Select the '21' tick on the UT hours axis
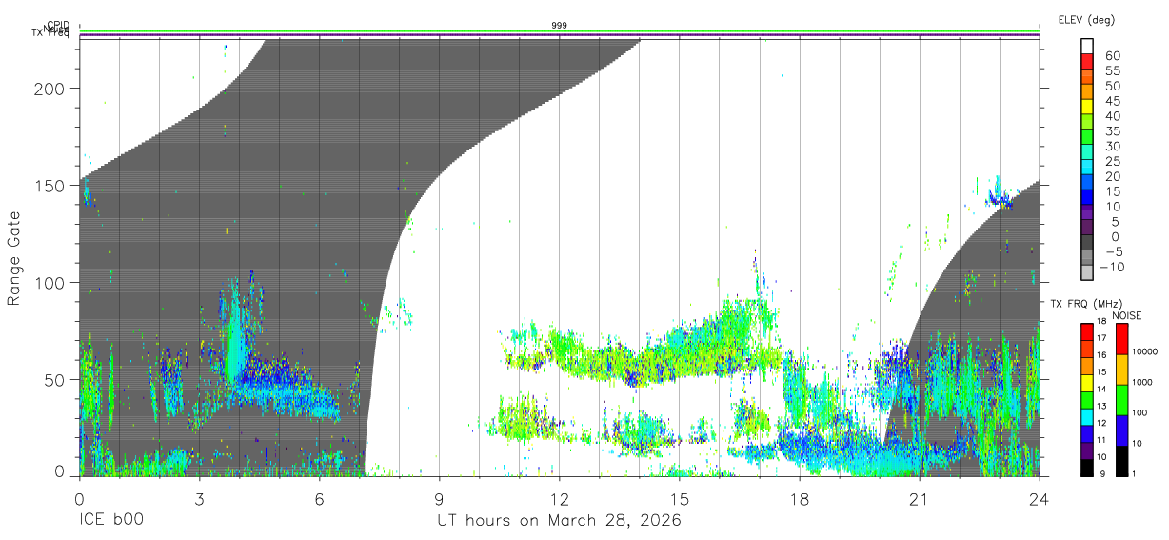Viewport: 1169px width, 540px height. pyautogui.click(x=920, y=498)
